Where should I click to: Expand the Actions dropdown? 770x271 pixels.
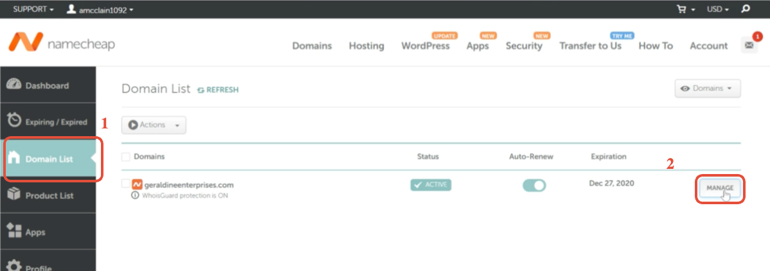(154, 125)
